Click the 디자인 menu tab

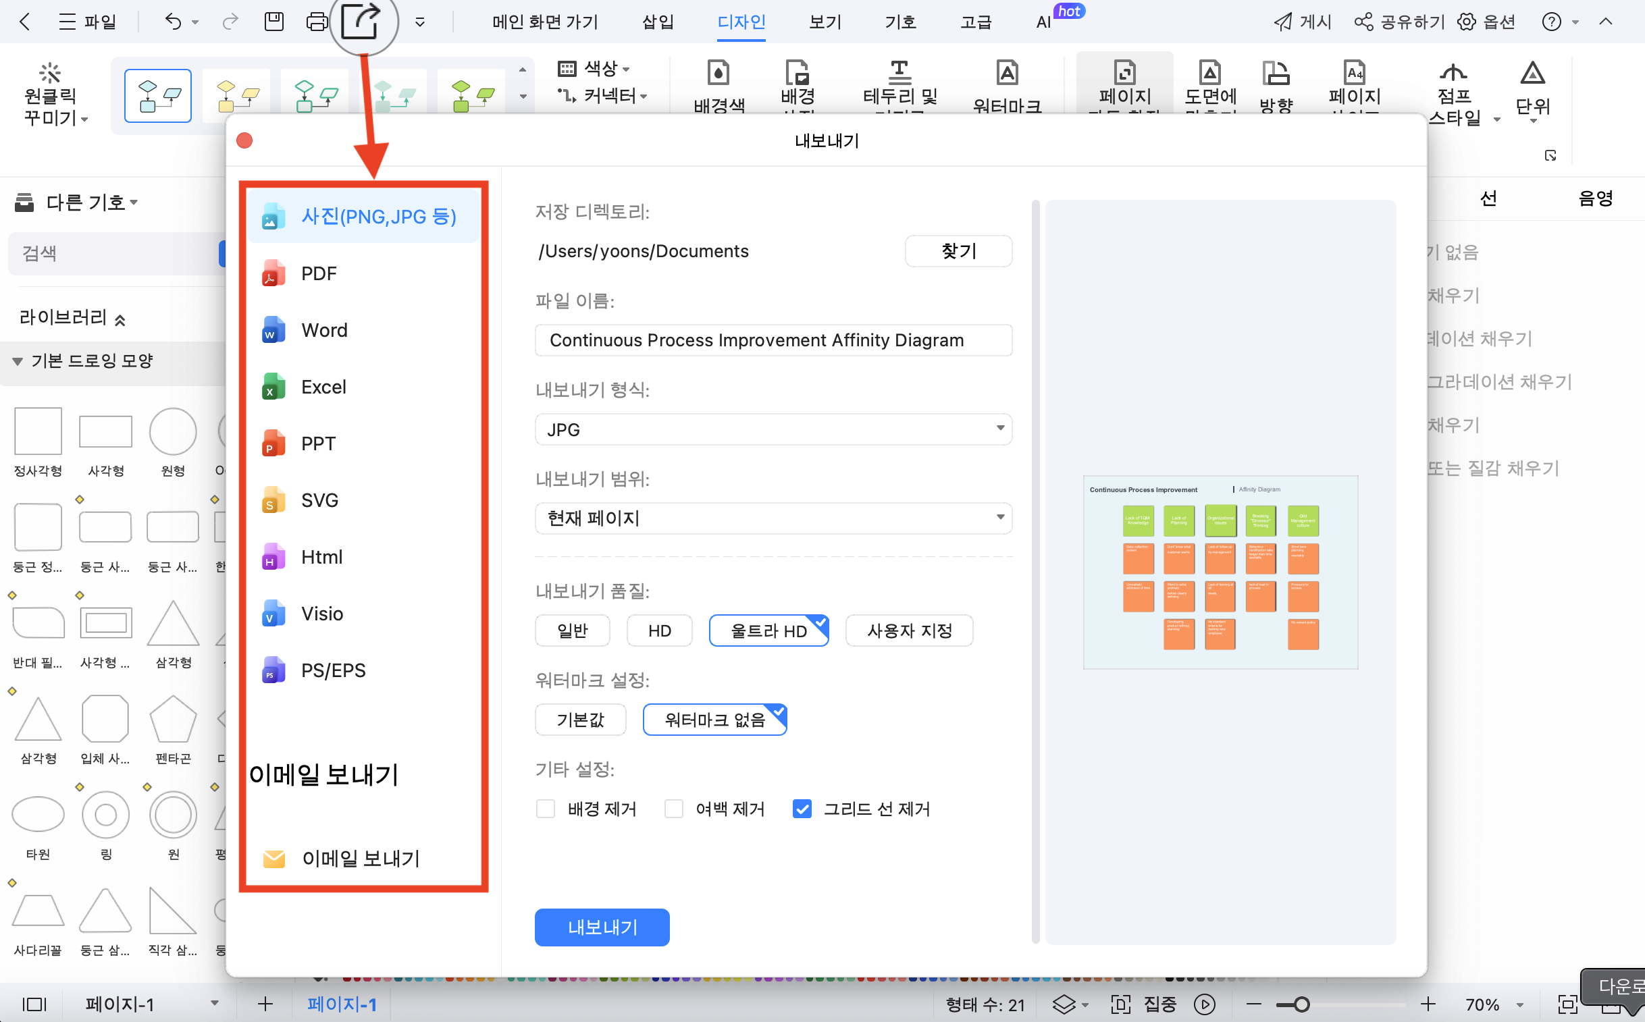[x=743, y=21]
